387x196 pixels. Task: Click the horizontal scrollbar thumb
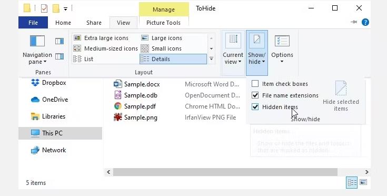(225, 172)
